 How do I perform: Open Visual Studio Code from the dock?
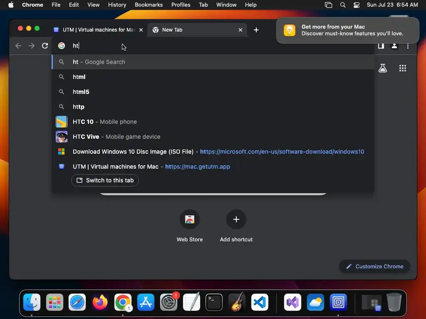pyautogui.click(x=260, y=302)
